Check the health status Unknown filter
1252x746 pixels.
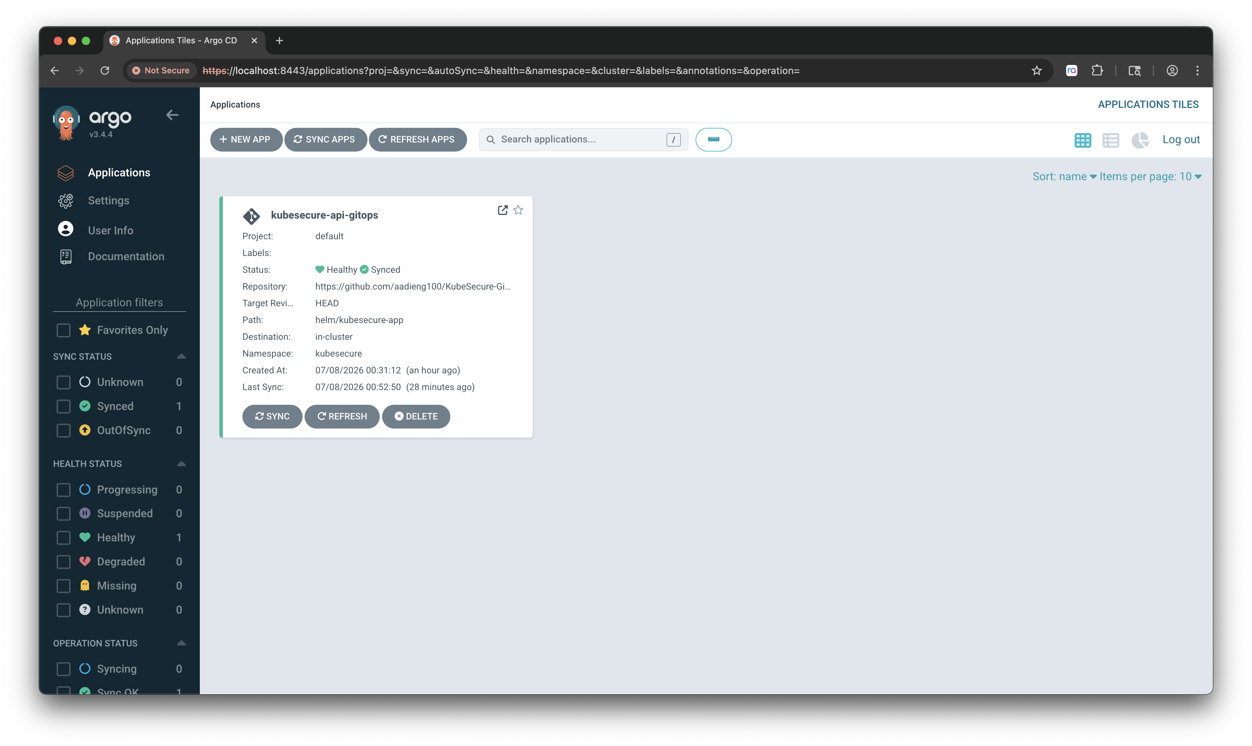63,610
